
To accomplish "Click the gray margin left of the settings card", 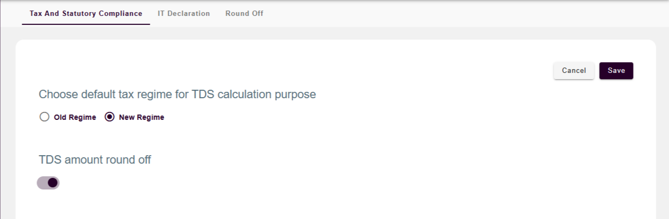I will (8, 132).
